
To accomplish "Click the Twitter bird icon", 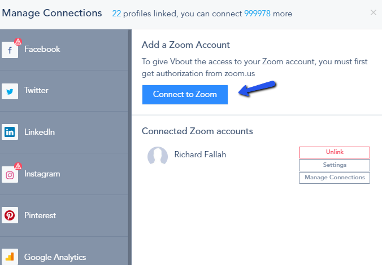I will [10, 91].
